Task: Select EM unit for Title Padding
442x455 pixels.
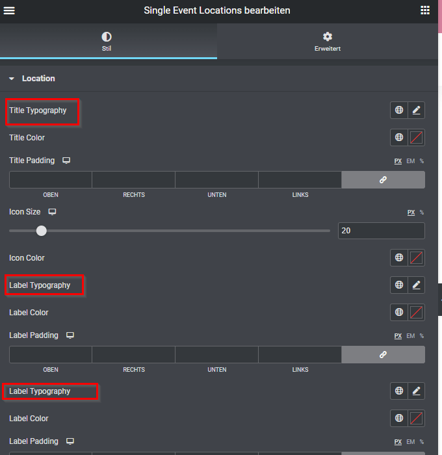Action: pos(410,161)
